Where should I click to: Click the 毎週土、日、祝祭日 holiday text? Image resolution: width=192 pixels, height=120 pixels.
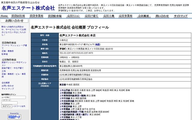tap(69, 62)
